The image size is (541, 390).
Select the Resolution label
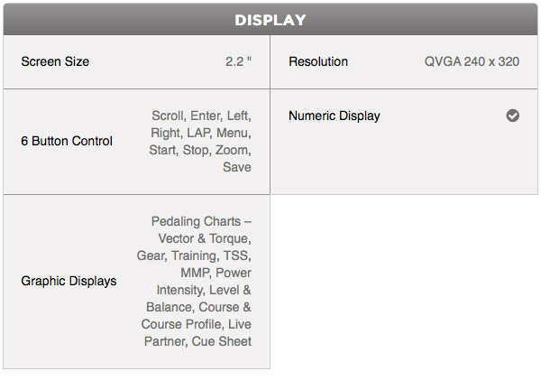pos(318,61)
